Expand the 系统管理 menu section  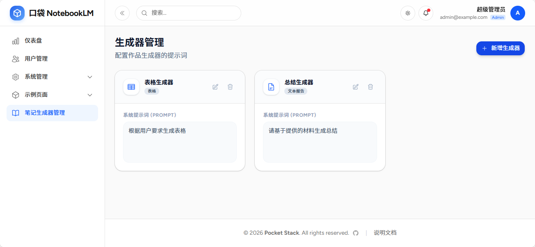(52, 77)
